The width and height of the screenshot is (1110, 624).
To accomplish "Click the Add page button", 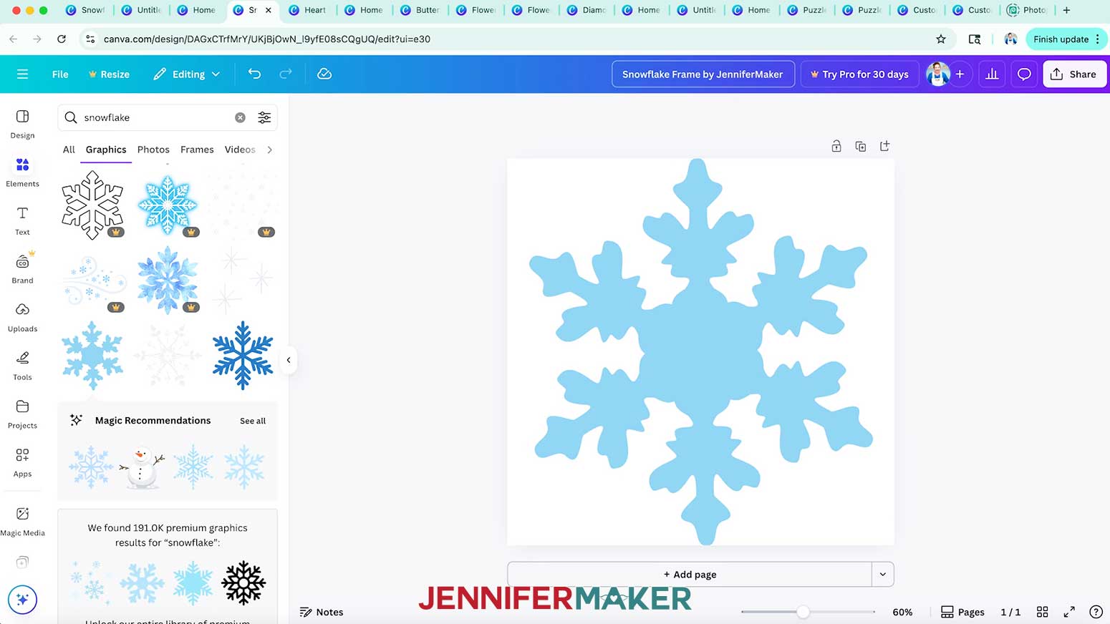I will [690, 574].
